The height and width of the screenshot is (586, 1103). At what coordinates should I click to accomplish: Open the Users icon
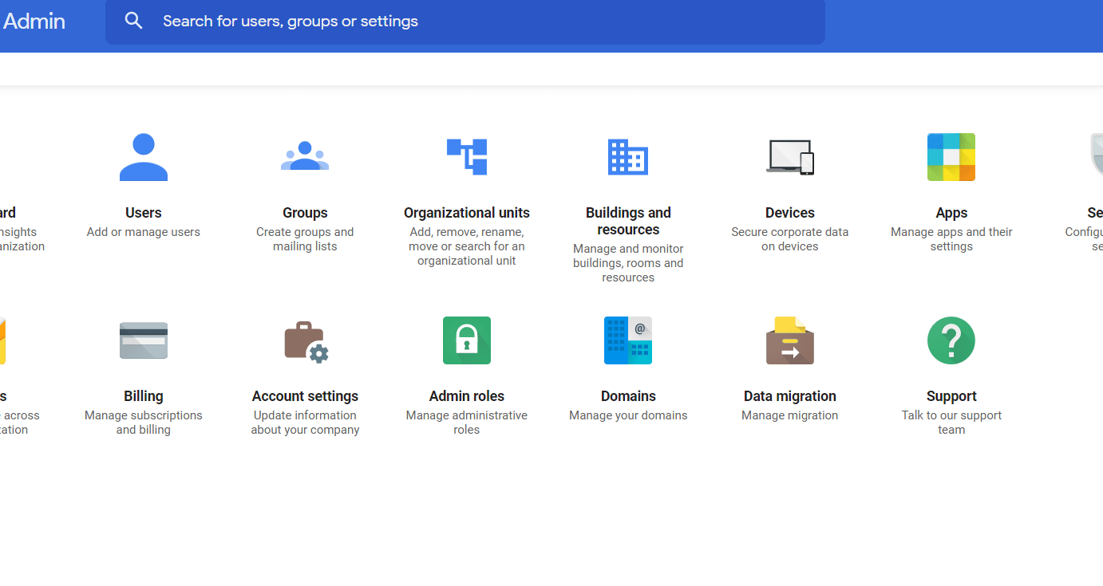click(x=144, y=157)
